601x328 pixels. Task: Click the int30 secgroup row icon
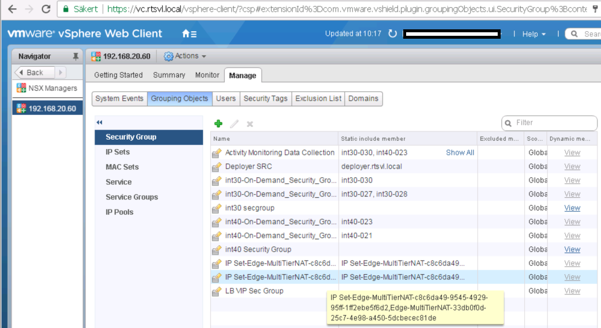click(x=217, y=208)
